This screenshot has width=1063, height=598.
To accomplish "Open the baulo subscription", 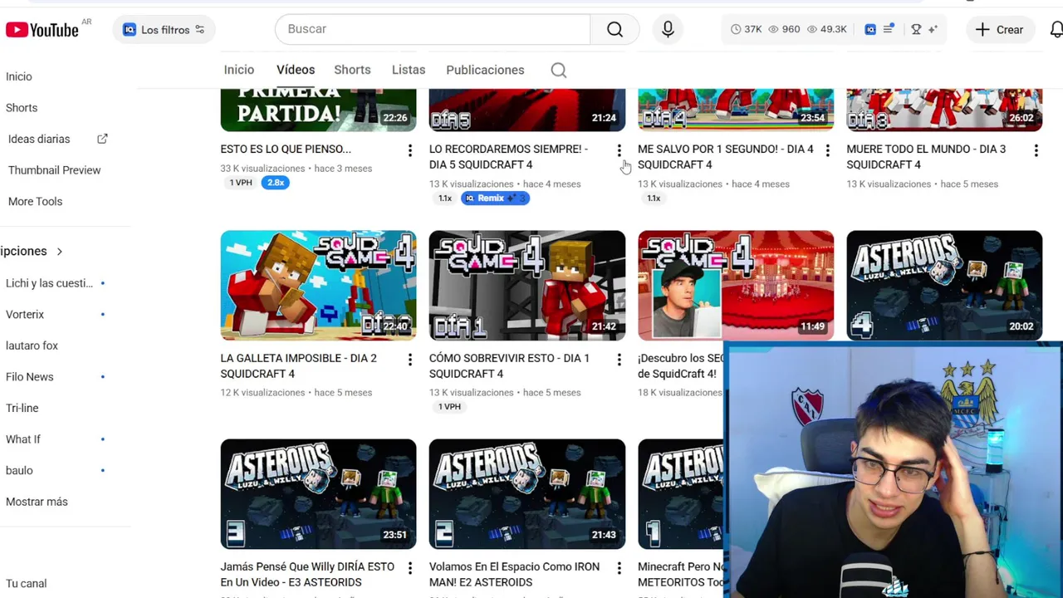I will (x=19, y=470).
